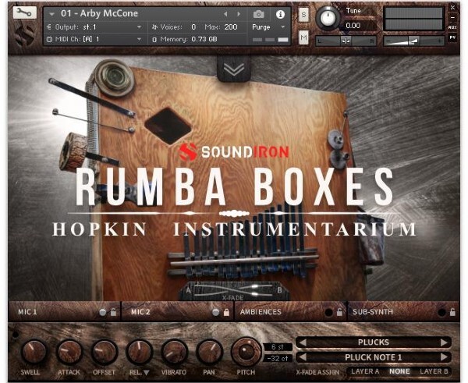Click the MIC 2 lock icon
Image resolution: width=468 pixels, height=383 pixels.
point(226,312)
